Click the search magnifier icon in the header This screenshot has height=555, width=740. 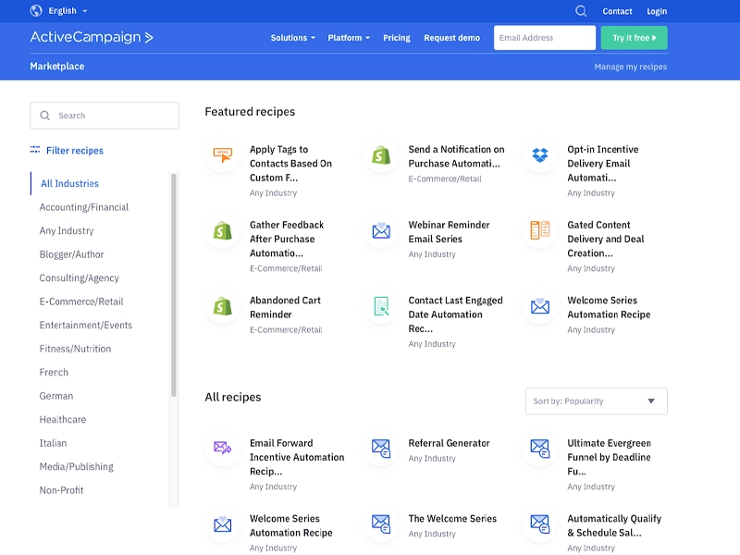click(x=582, y=11)
